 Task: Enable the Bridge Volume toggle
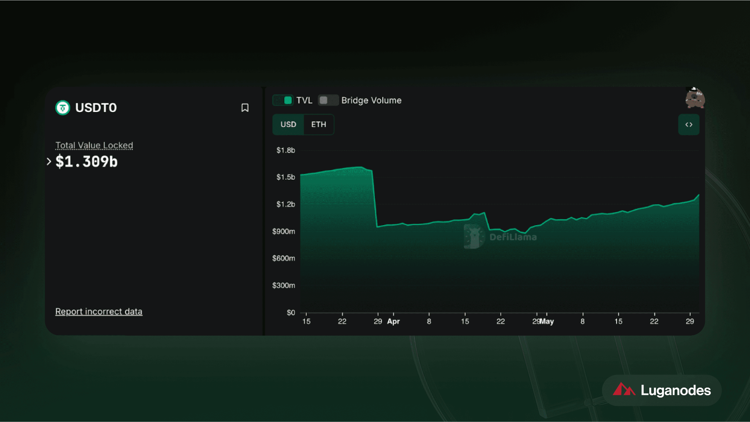click(x=328, y=100)
